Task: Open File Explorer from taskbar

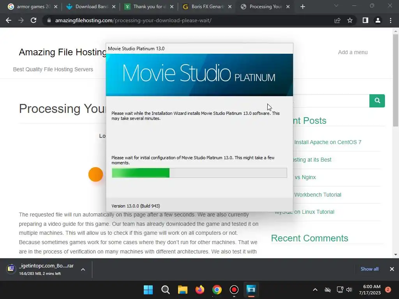Action: 182,290
